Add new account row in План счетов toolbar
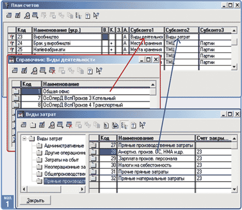Screen dimensions: 242x210 [9, 15]
